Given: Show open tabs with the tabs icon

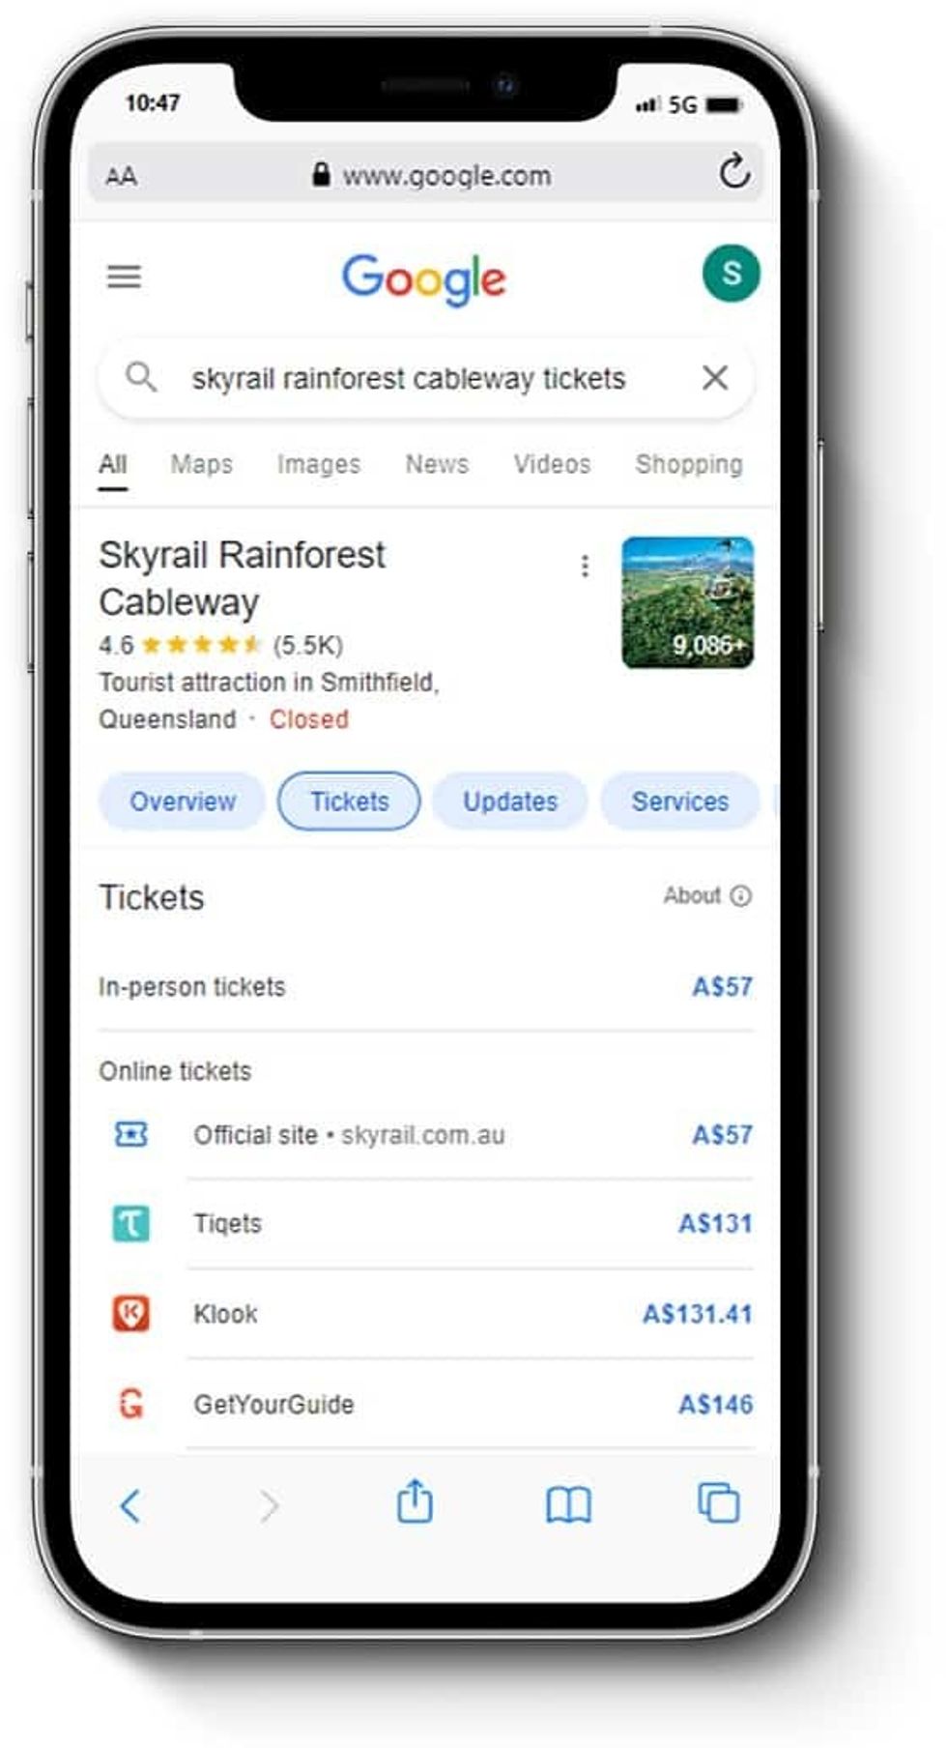Looking at the screenshot, I should point(718,1502).
